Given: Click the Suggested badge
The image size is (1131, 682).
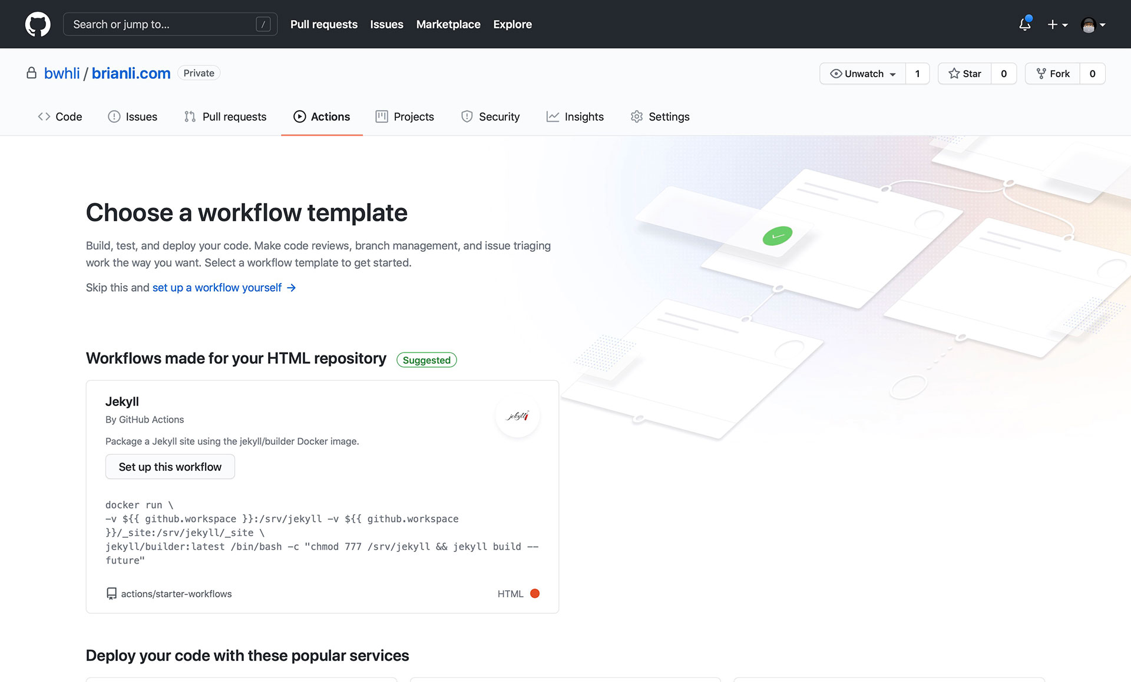Looking at the screenshot, I should pos(426,360).
